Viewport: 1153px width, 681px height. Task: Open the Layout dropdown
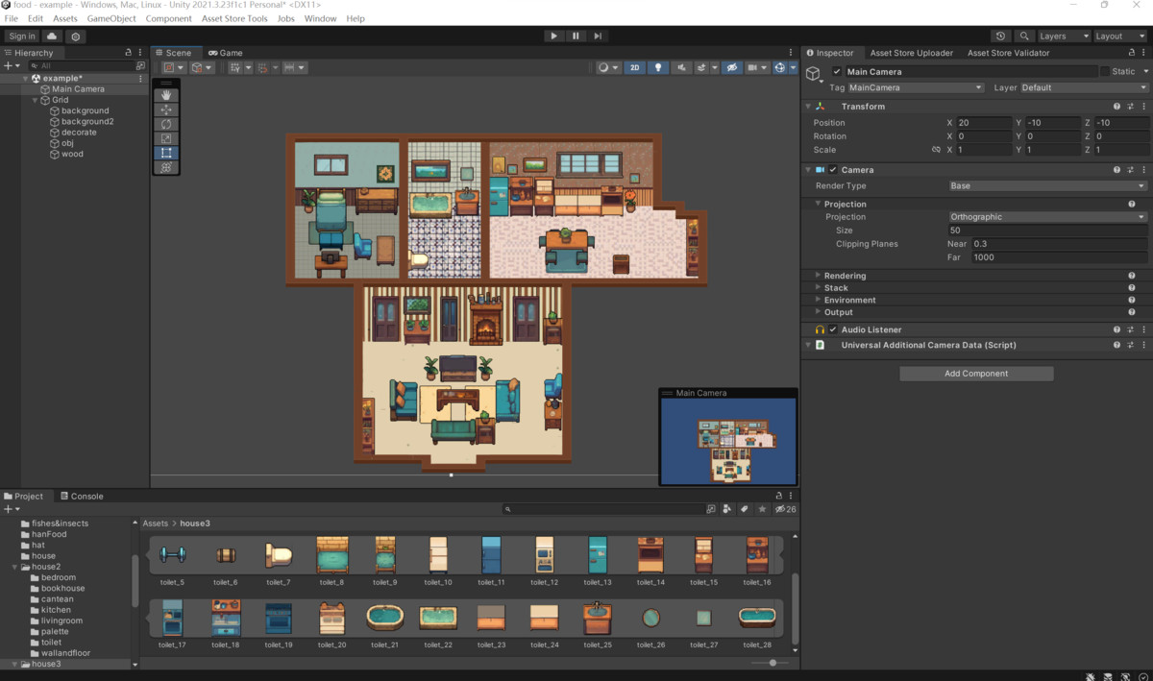click(1120, 36)
